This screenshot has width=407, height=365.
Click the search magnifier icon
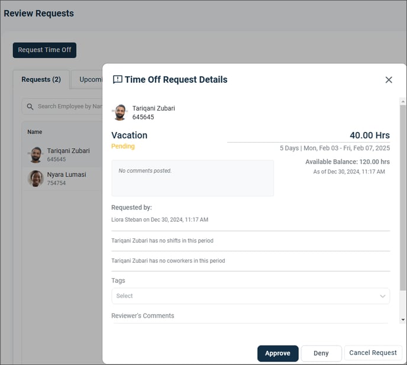tap(30, 106)
